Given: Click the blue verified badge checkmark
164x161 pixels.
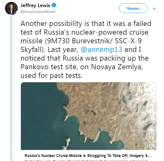Looking at the screenshot, I should (x=54, y=5).
